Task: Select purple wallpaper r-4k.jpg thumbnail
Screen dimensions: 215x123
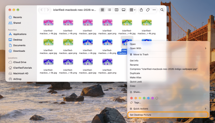Action: (x=48, y=62)
